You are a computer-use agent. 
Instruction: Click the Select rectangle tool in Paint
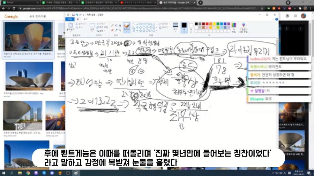click(x=92, y=25)
